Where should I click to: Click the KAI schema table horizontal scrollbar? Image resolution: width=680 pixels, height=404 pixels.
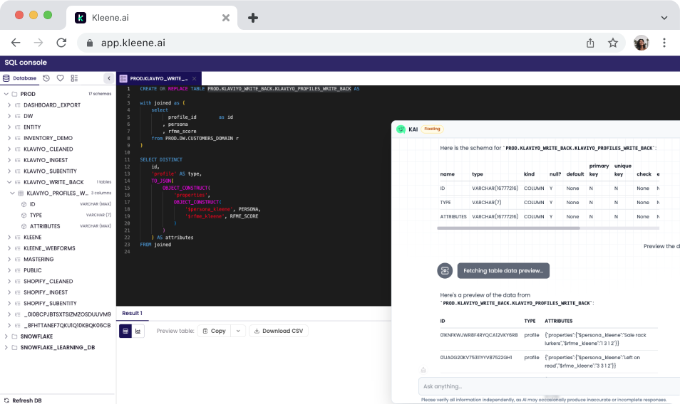508,228
